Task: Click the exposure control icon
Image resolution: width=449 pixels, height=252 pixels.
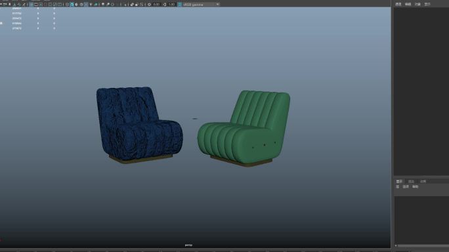Action: click(149, 5)
